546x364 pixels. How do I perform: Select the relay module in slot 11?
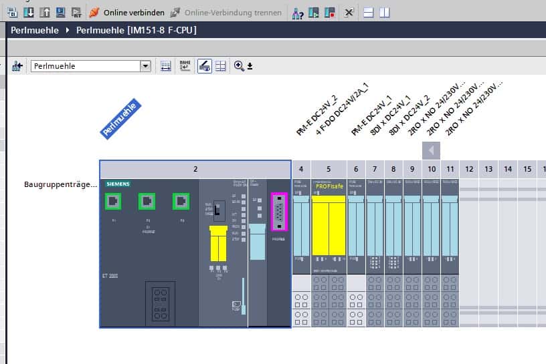[x=450, y=226]
